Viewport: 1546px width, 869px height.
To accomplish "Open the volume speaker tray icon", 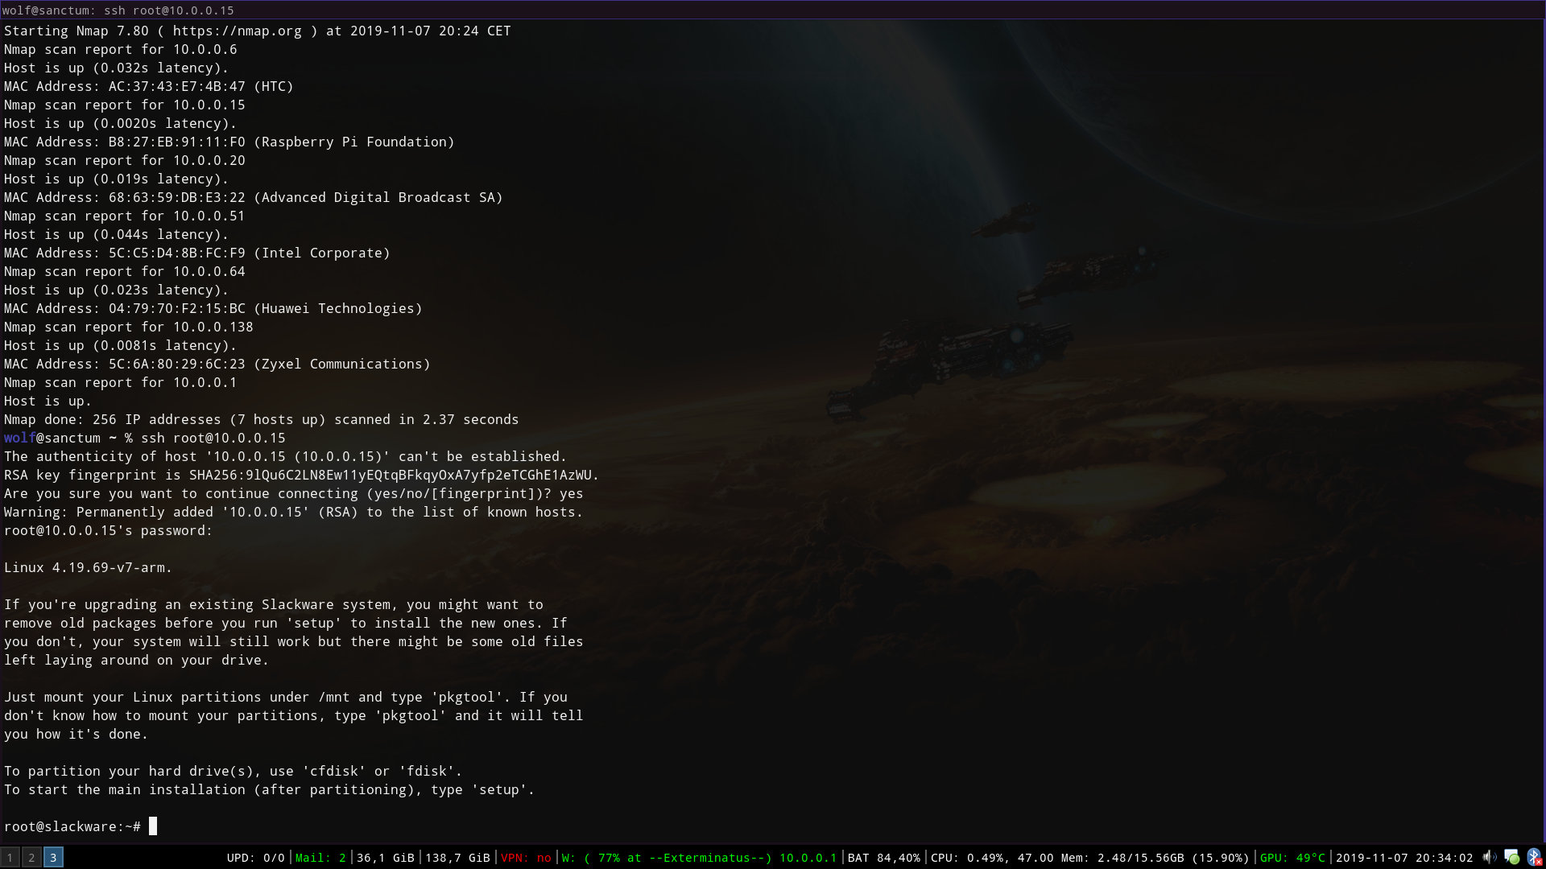I will click(1490, 858).
